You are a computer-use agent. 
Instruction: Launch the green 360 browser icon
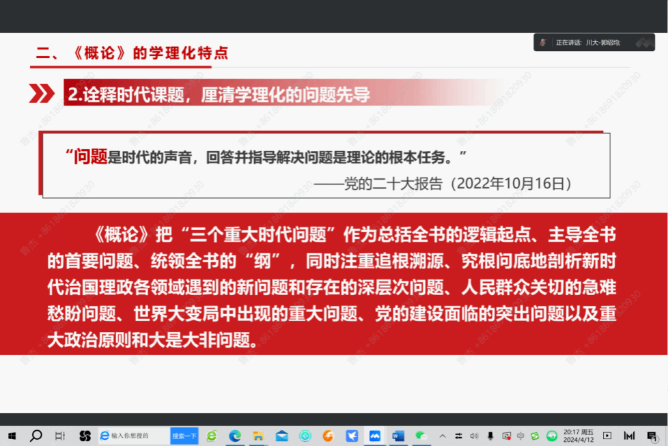pyautogui.click(x=212, y=436)
